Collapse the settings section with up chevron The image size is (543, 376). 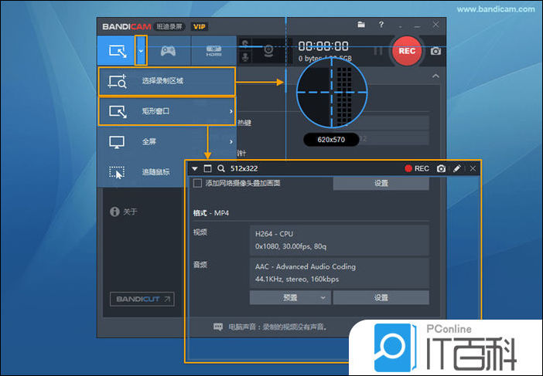point(435,76)
